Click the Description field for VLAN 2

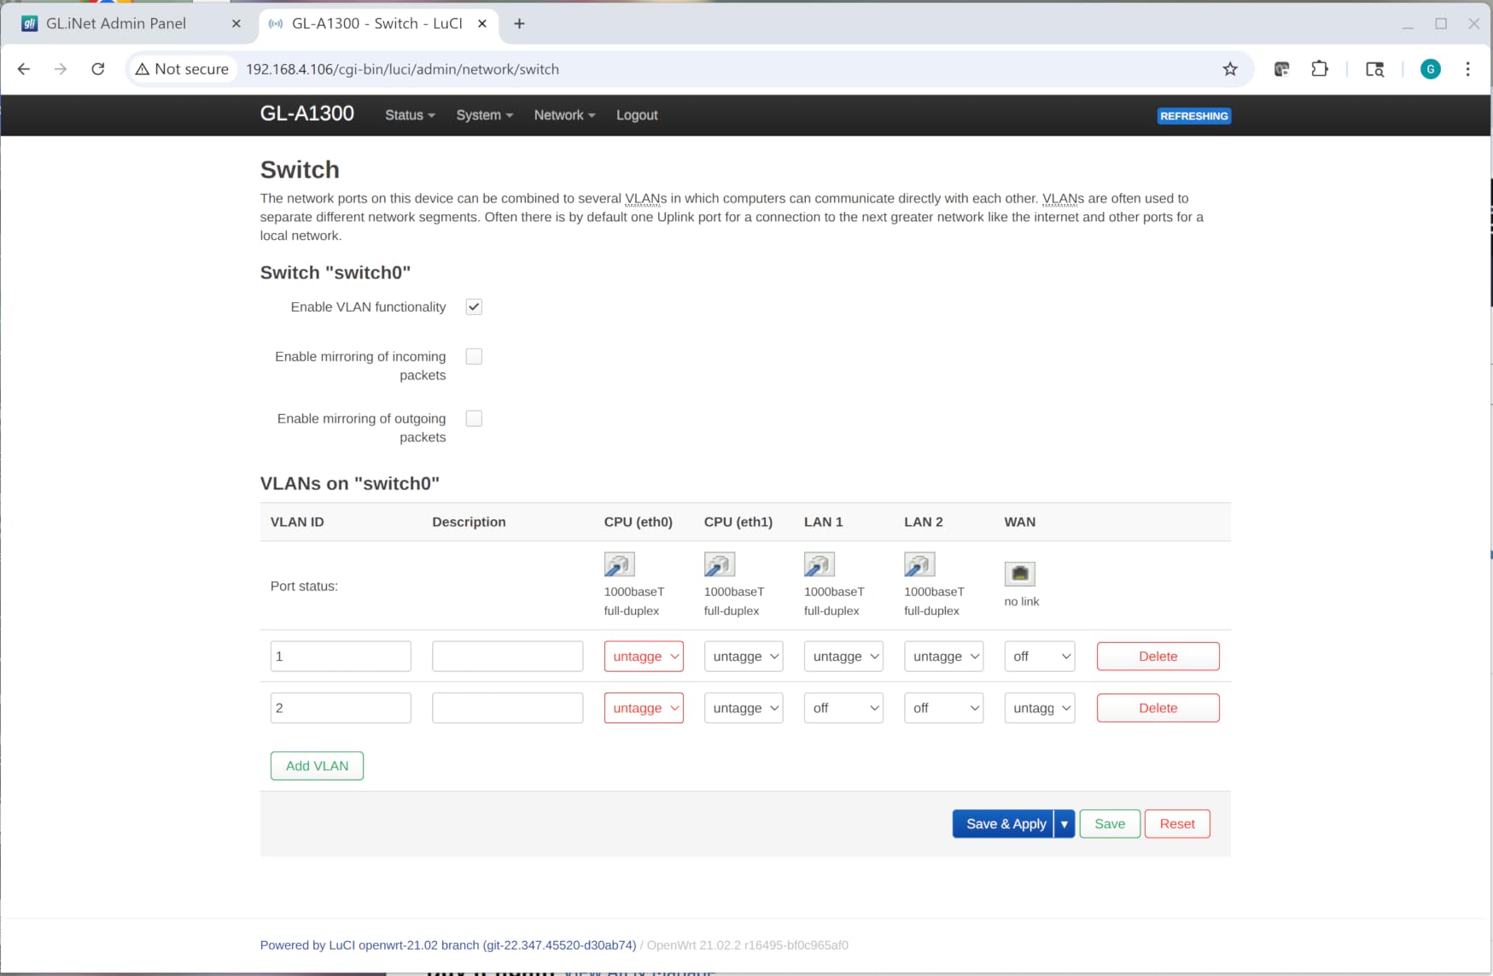coord(508,708)
